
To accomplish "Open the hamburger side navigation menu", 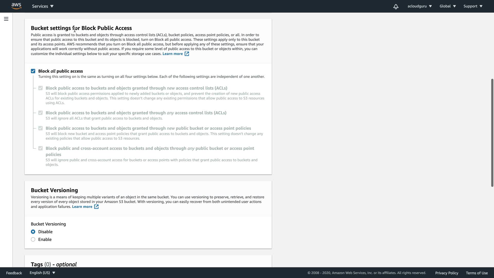I will click(x=6, y=19).
